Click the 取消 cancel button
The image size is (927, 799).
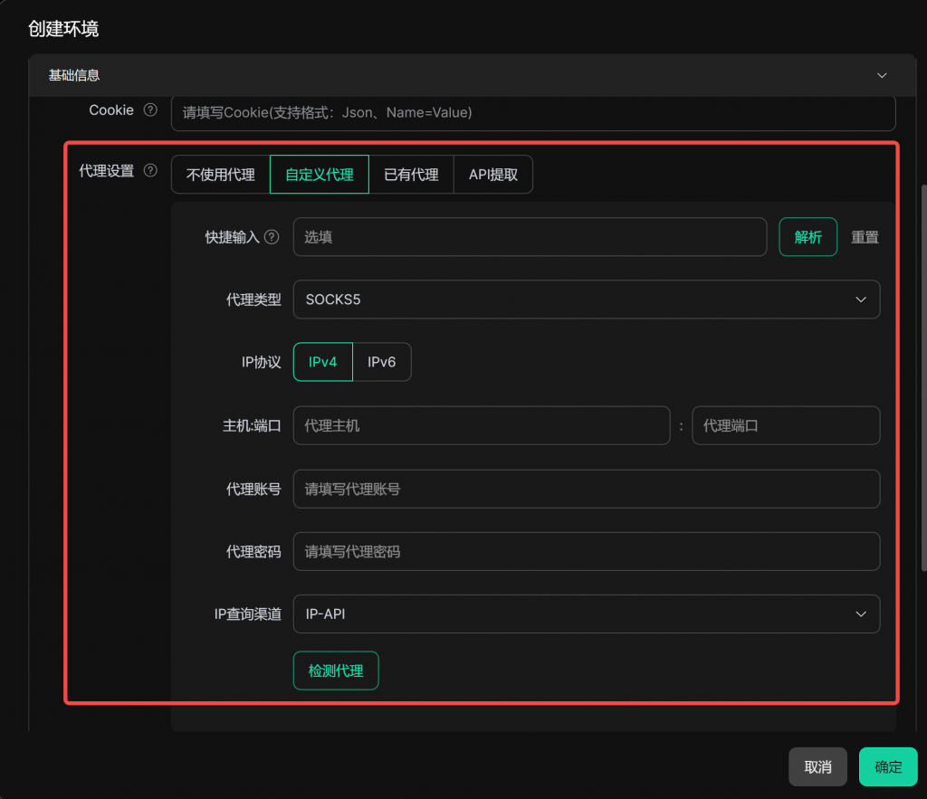tap(817, 766)
